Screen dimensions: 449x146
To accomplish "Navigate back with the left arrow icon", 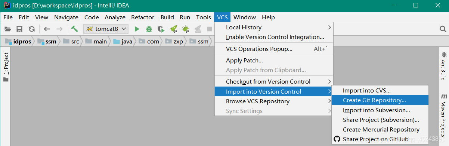I will pos(47,29).
